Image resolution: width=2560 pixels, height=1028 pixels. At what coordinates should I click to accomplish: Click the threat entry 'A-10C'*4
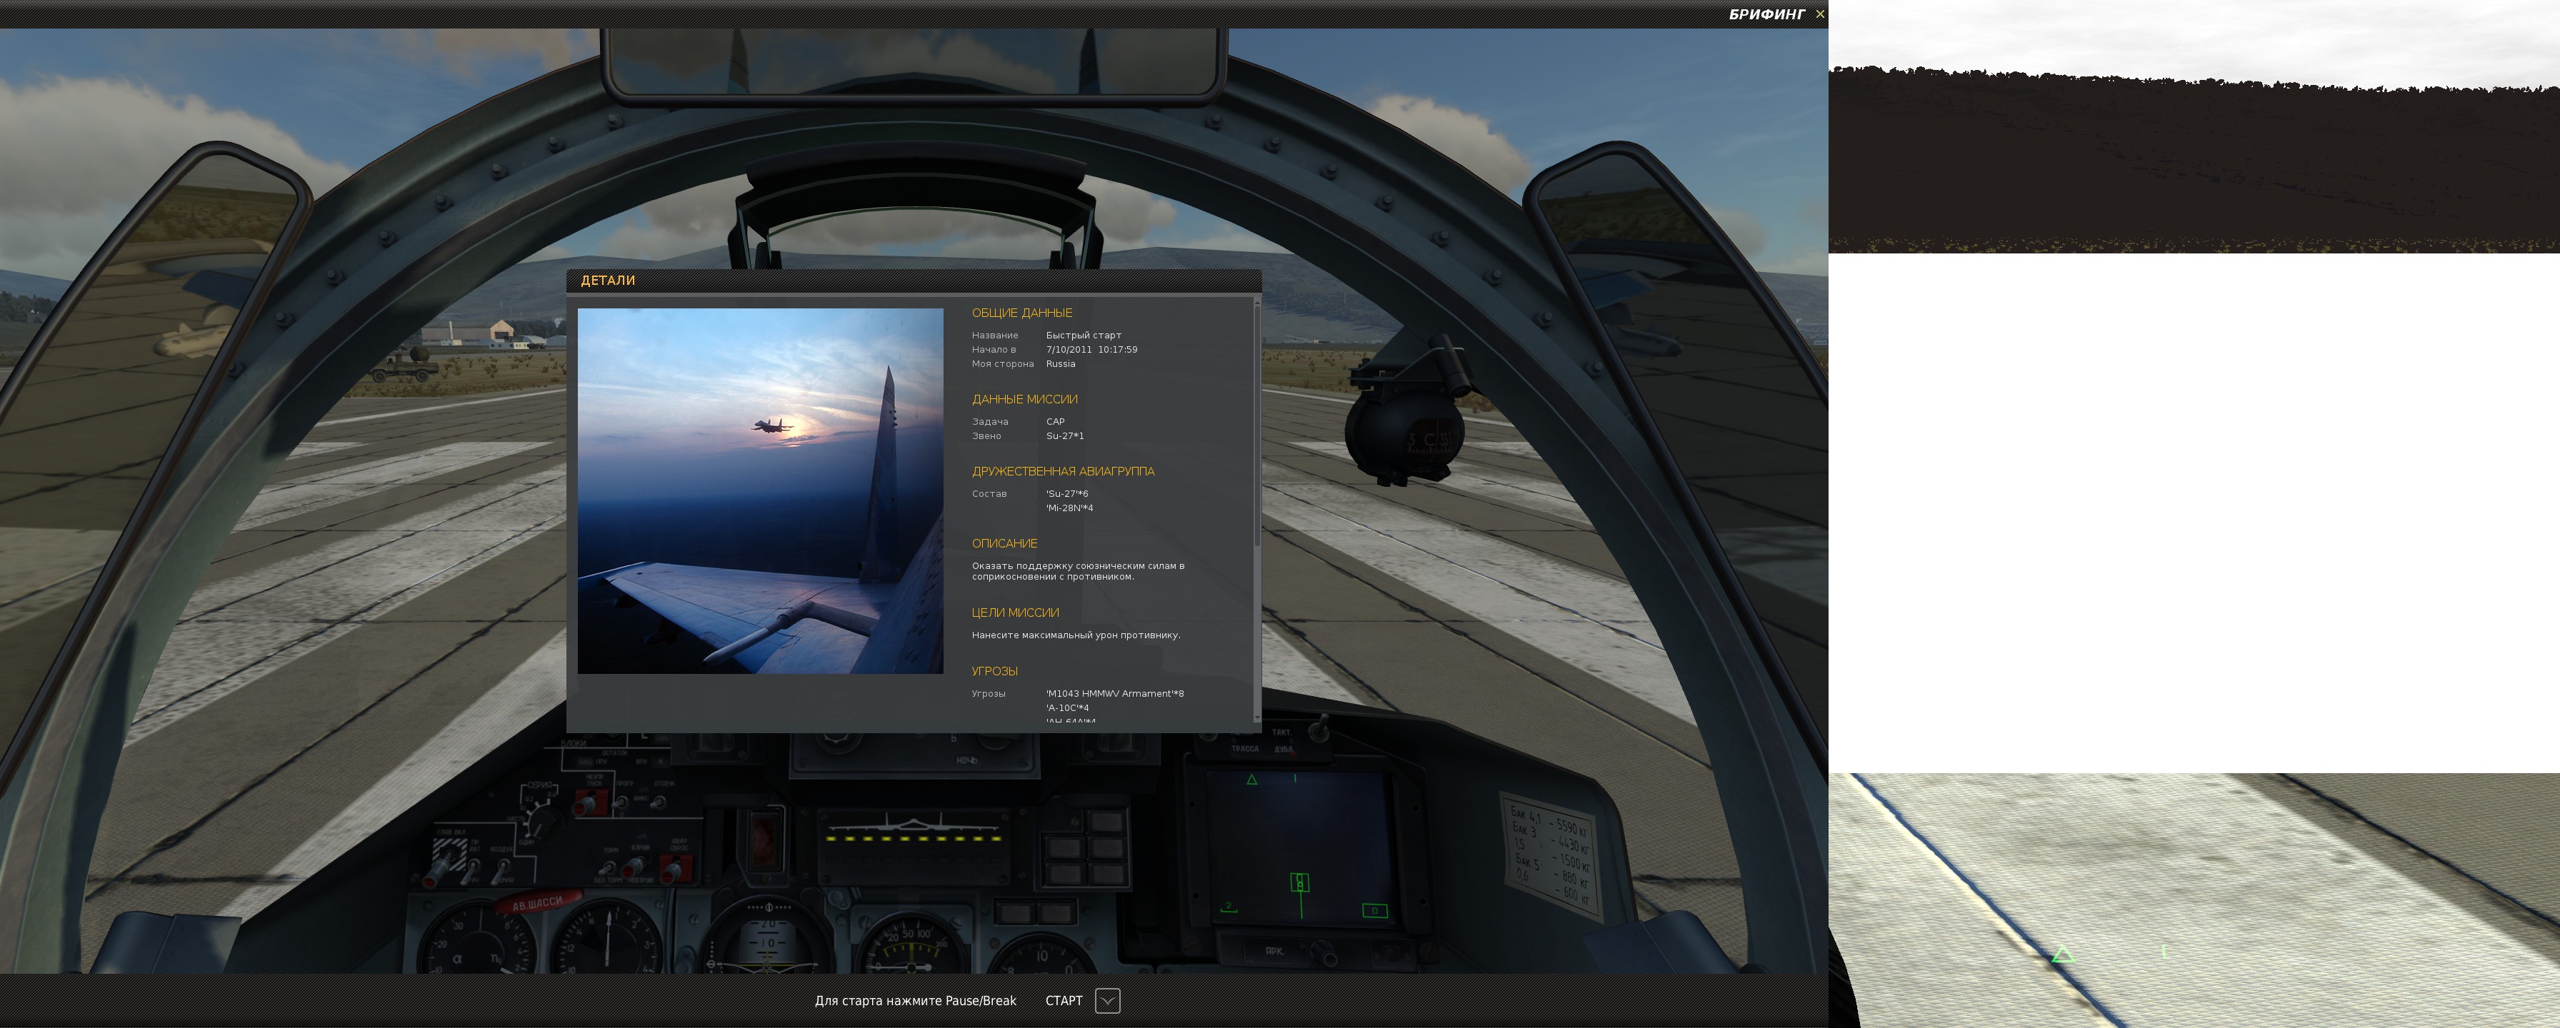point(1067,708)
